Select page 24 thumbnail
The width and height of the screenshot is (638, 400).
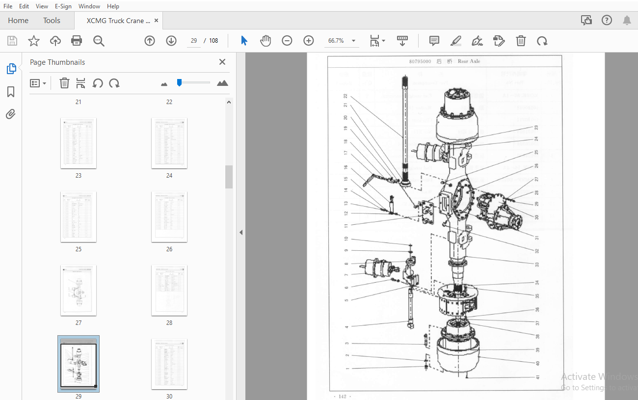[x=169, y=143]
